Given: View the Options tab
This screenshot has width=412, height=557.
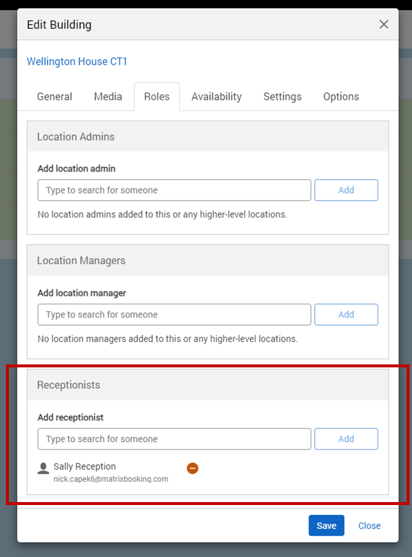Looking at the screenshot, I should pos(341,97).
